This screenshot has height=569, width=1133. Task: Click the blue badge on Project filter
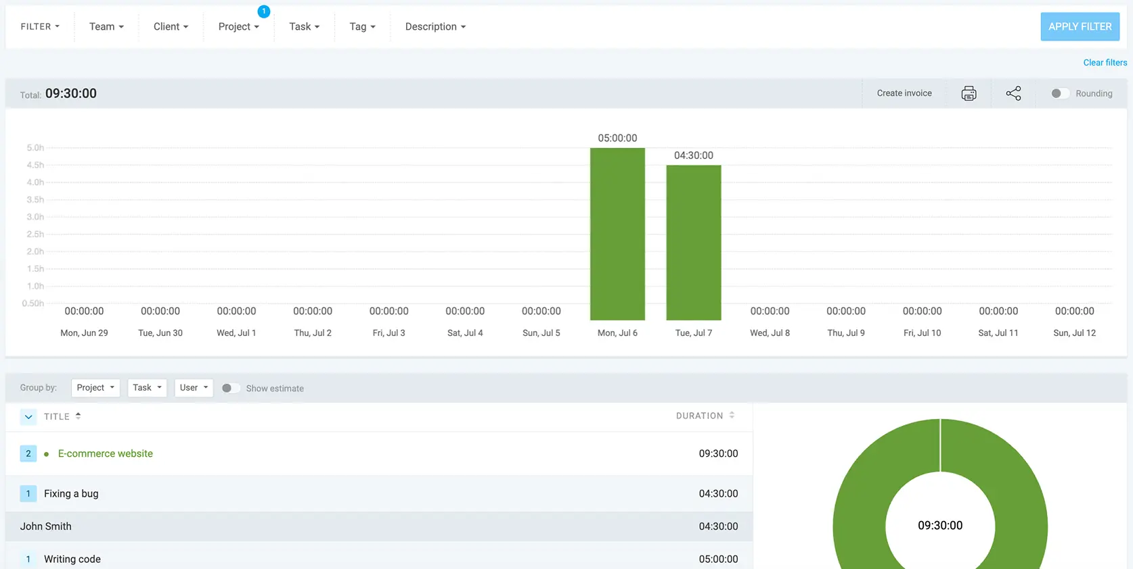click(264, 11)
